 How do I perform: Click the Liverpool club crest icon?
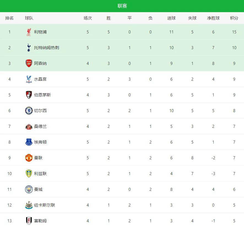click(29, 32)
